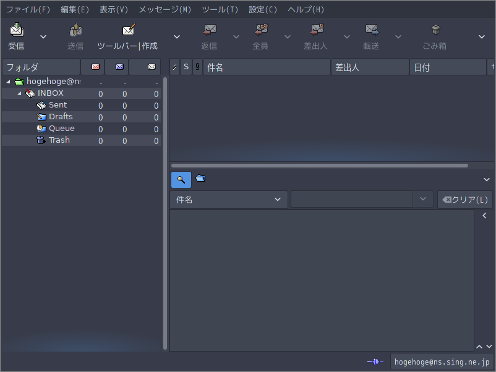Open the dropdown arrow beside 受信
The image size is (496, 372).
[x=43, y=36]
